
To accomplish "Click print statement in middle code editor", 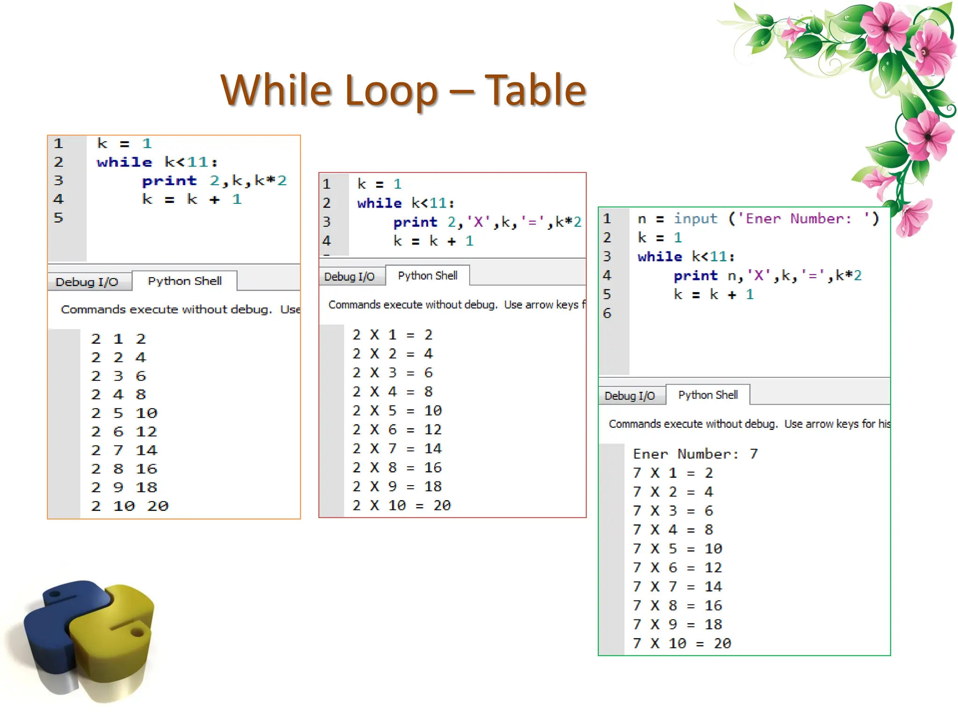I will pos(487,222).
